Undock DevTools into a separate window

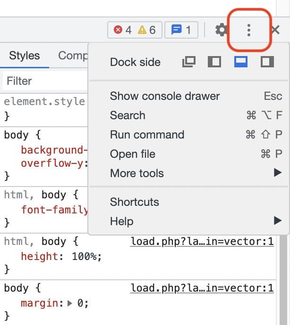point(189,62)
